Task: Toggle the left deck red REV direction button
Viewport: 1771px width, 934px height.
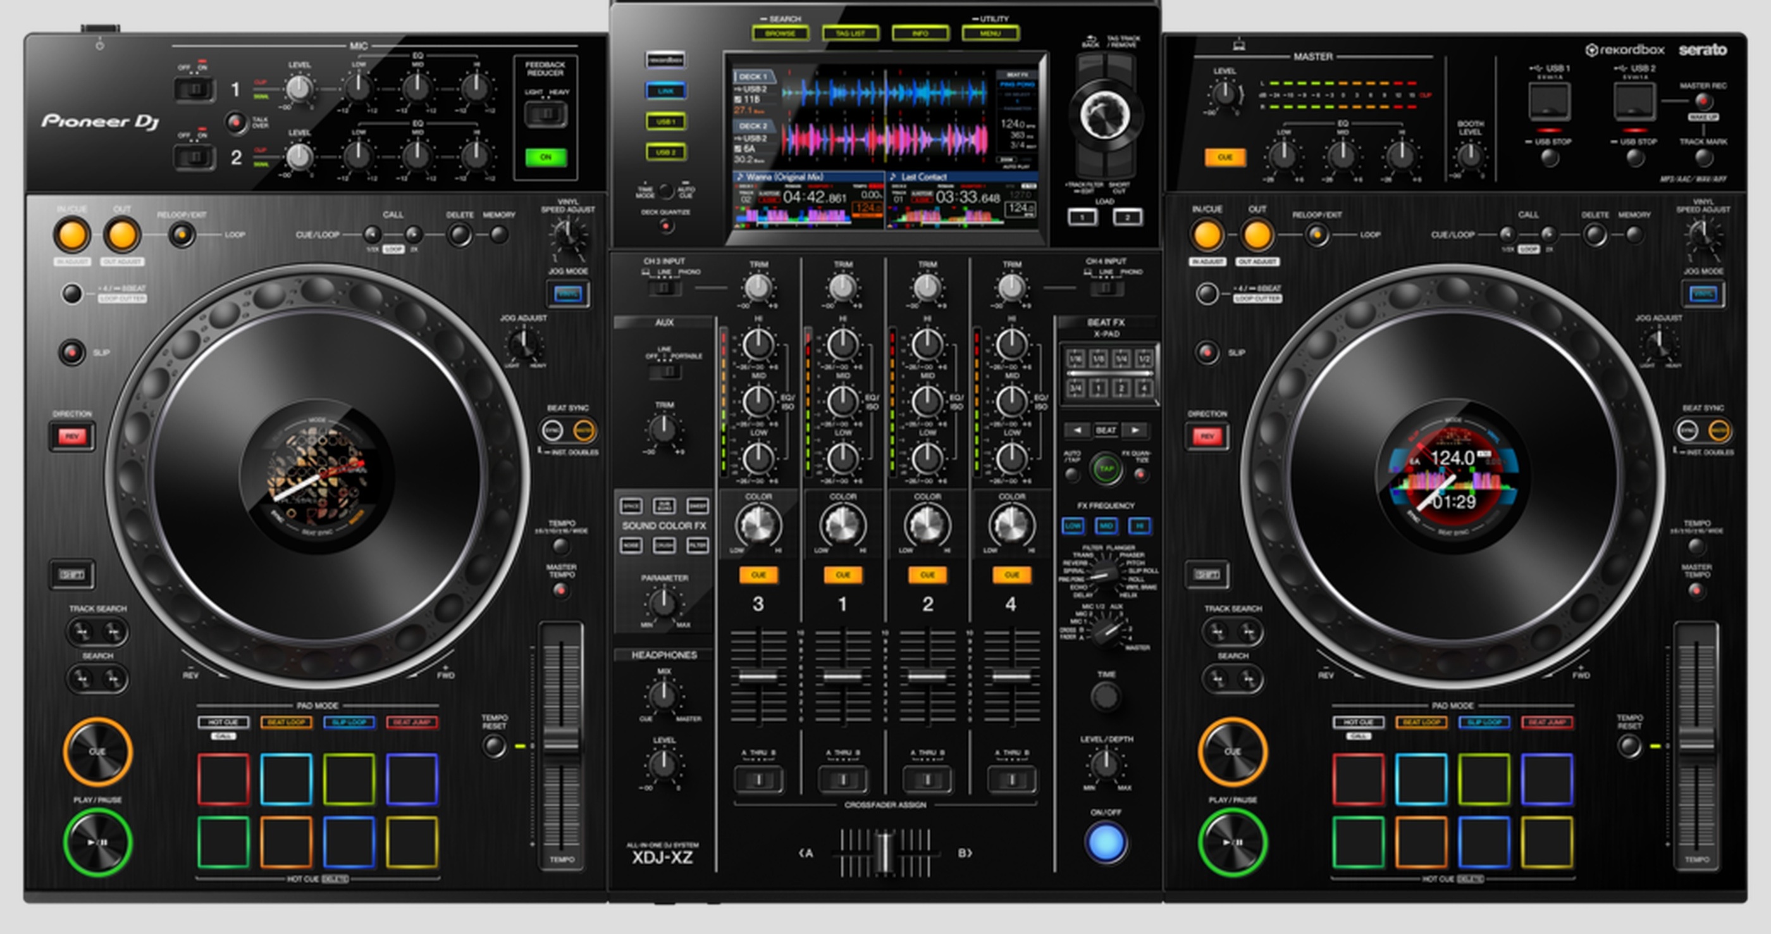Action: click(x=72, y=436)
